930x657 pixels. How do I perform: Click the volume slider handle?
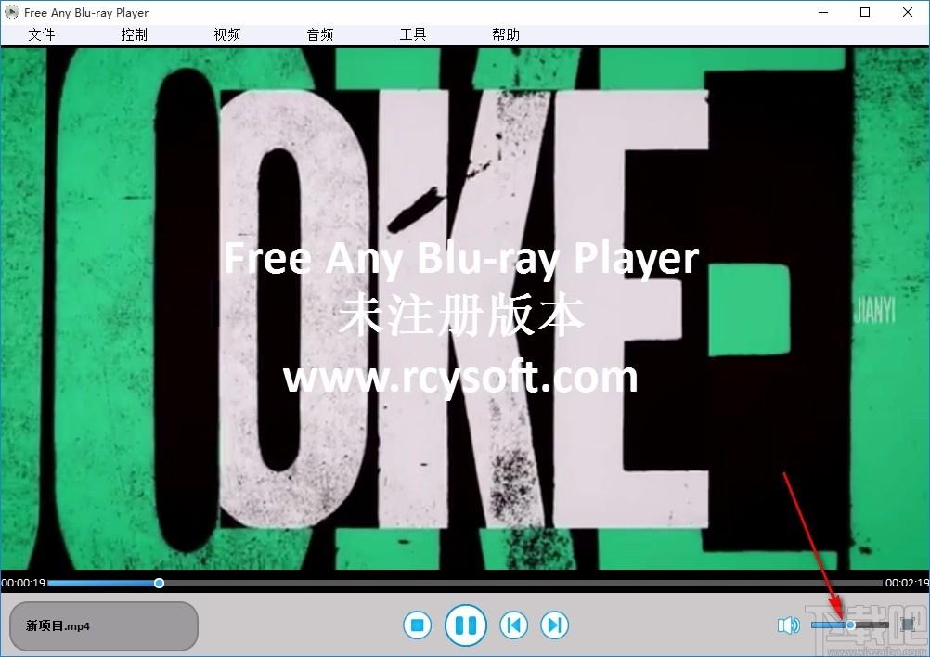tap(850, 625)
